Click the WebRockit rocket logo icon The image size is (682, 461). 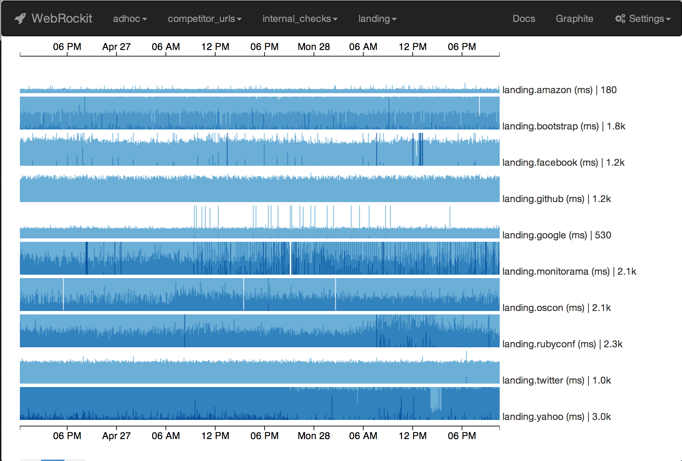20,18
